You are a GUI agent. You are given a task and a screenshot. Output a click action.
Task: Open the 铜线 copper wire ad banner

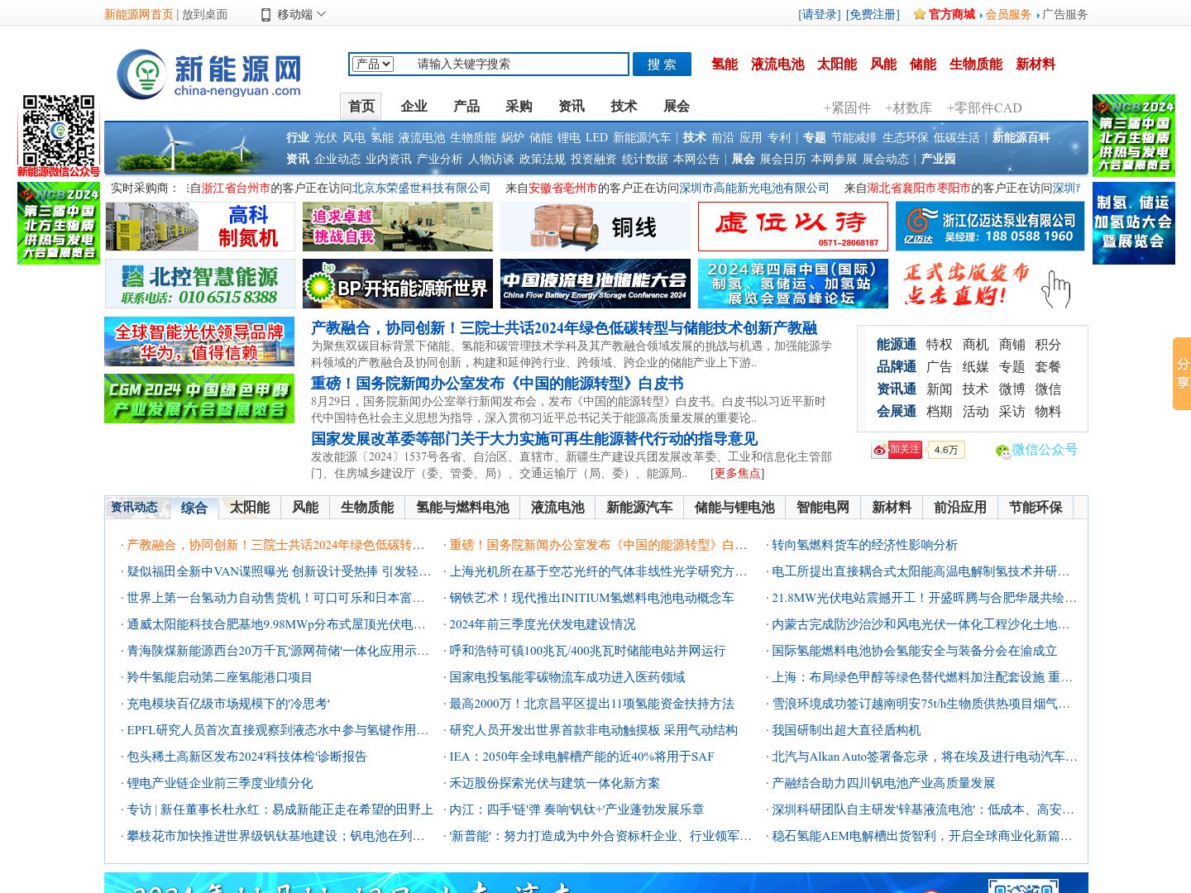(x=595, y=227)
